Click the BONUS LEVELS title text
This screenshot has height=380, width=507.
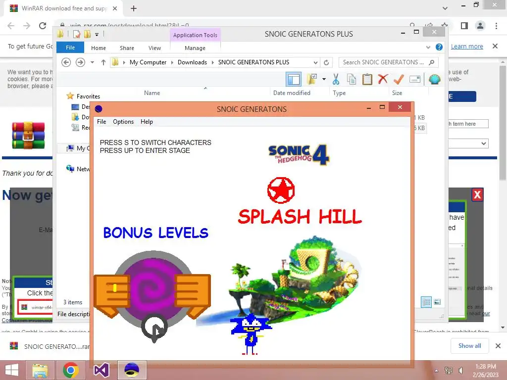pyautogui.click(x=155, y=233)
